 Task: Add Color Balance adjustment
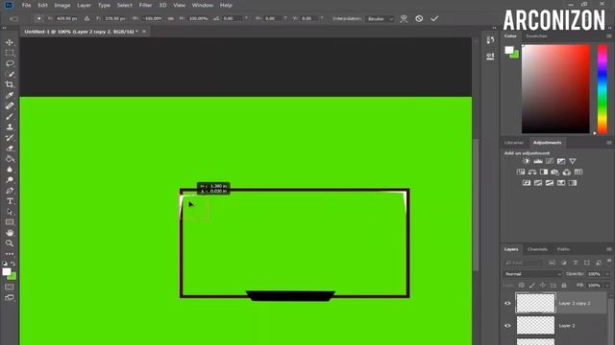[x=532, y=172]
